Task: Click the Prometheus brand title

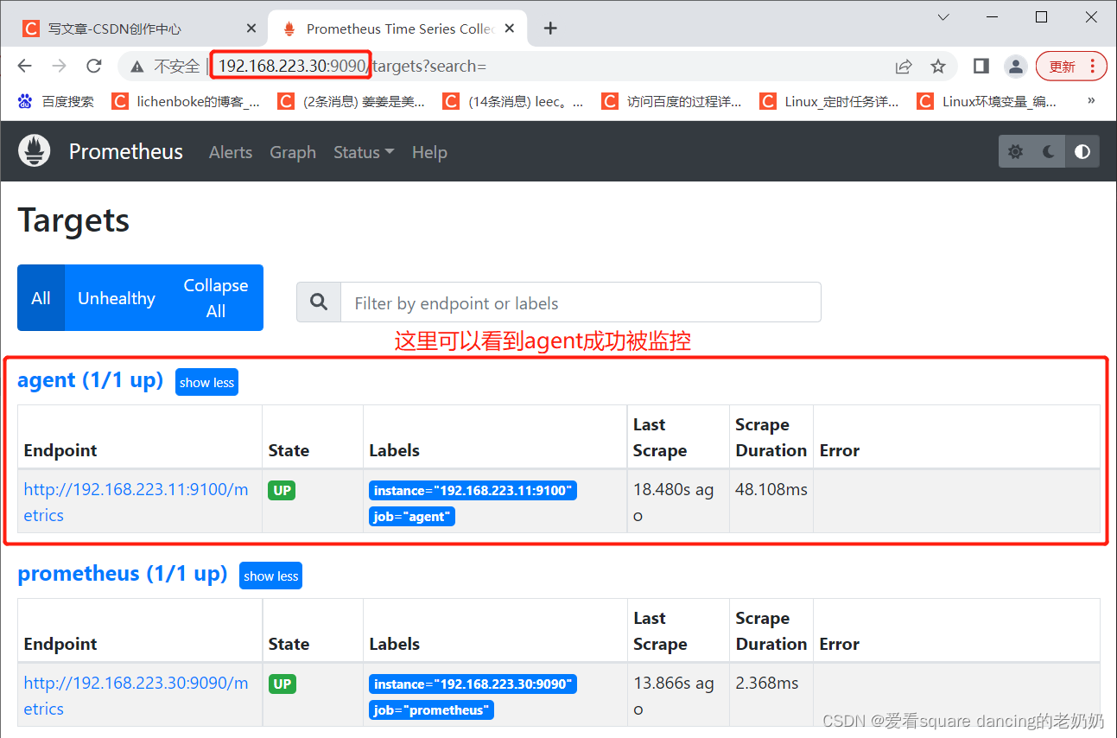Action: (126, 152)
